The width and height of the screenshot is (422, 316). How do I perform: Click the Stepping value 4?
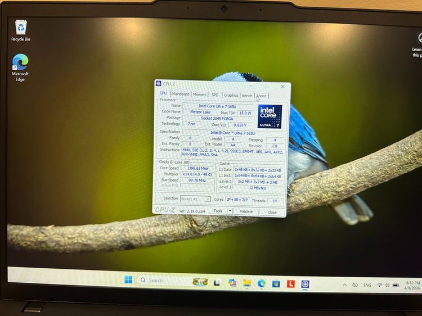275,140
